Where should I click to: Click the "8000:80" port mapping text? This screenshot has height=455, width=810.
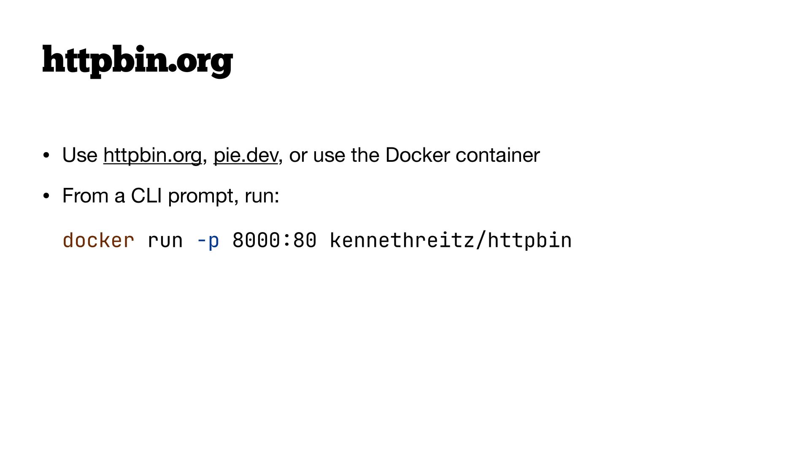pos(274,241)
